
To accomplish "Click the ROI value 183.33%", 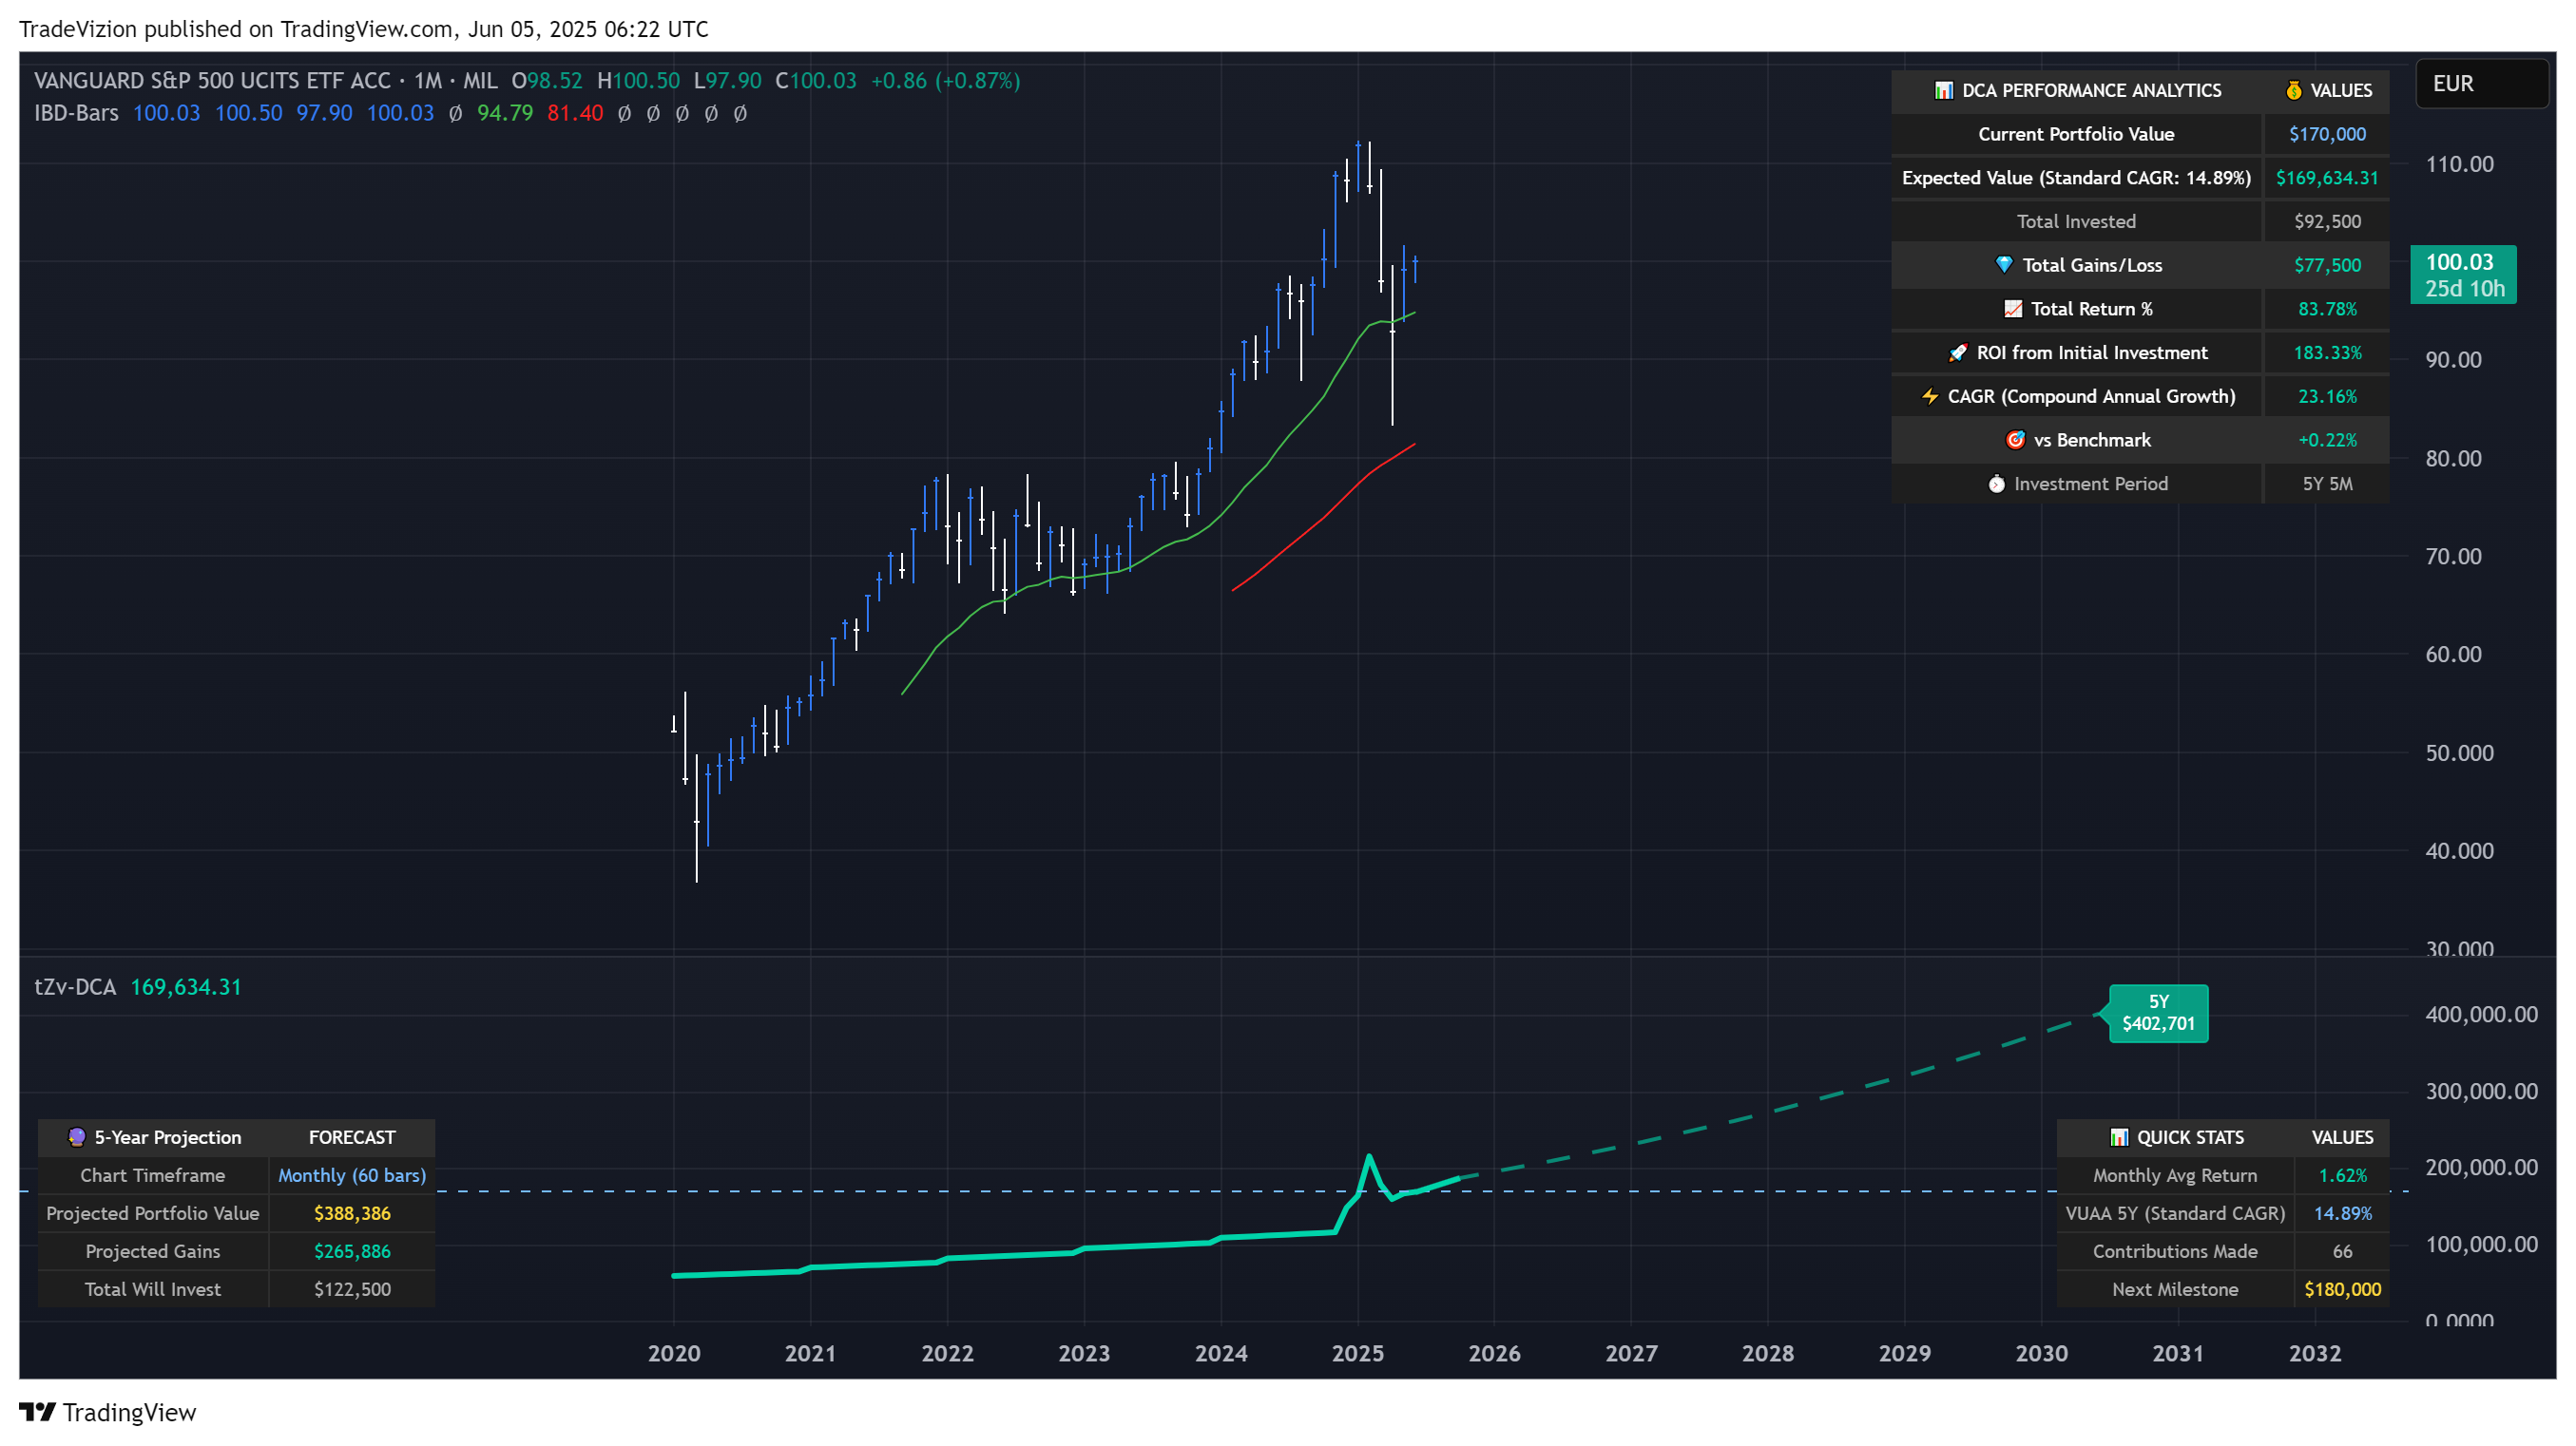I will pyautogui.click(x=2327, y=352).
